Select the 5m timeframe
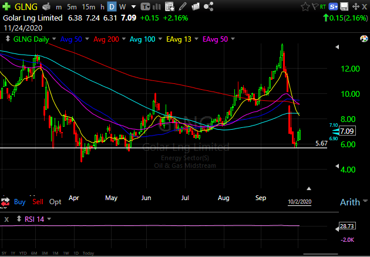 72,7
